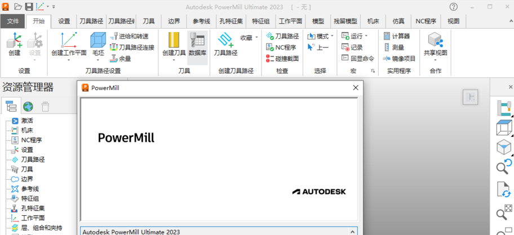The width and height of the screenshot is (514, 235).
Task: Click 回显命令 echo commands
Action: point(358,59)
